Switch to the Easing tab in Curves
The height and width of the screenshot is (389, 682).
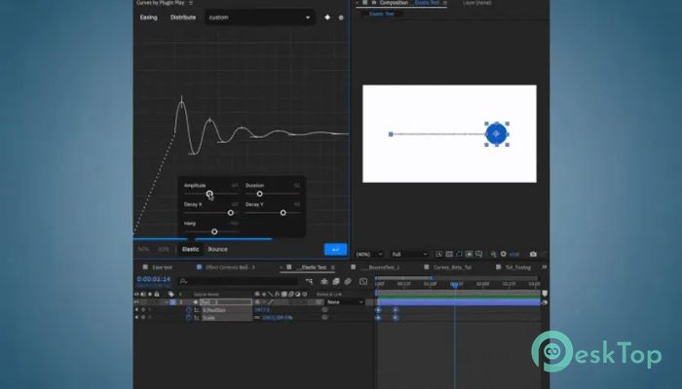point(148,18)
